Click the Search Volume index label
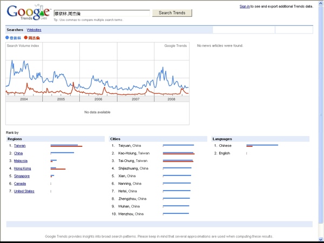This screenshot has width=324, height=243. tap(23, 46)
